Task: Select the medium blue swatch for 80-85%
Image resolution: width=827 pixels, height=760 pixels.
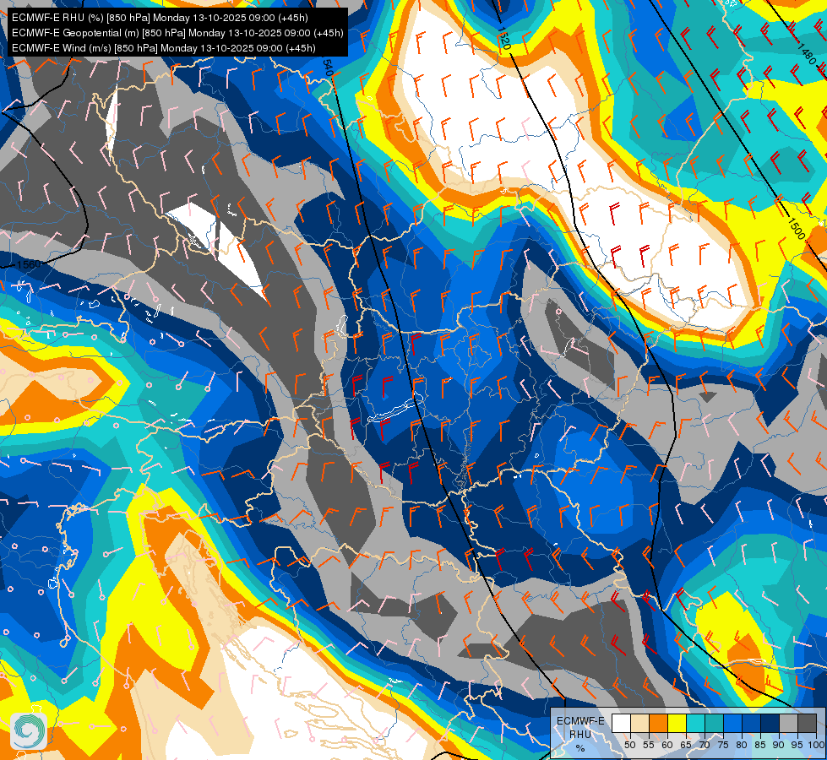Action: click(x=752, y=723)
